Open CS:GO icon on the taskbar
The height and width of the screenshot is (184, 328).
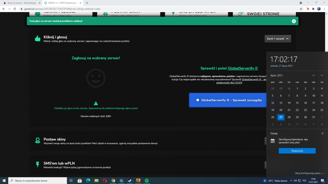138,181
